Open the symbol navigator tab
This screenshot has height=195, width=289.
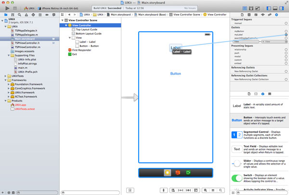13,15
